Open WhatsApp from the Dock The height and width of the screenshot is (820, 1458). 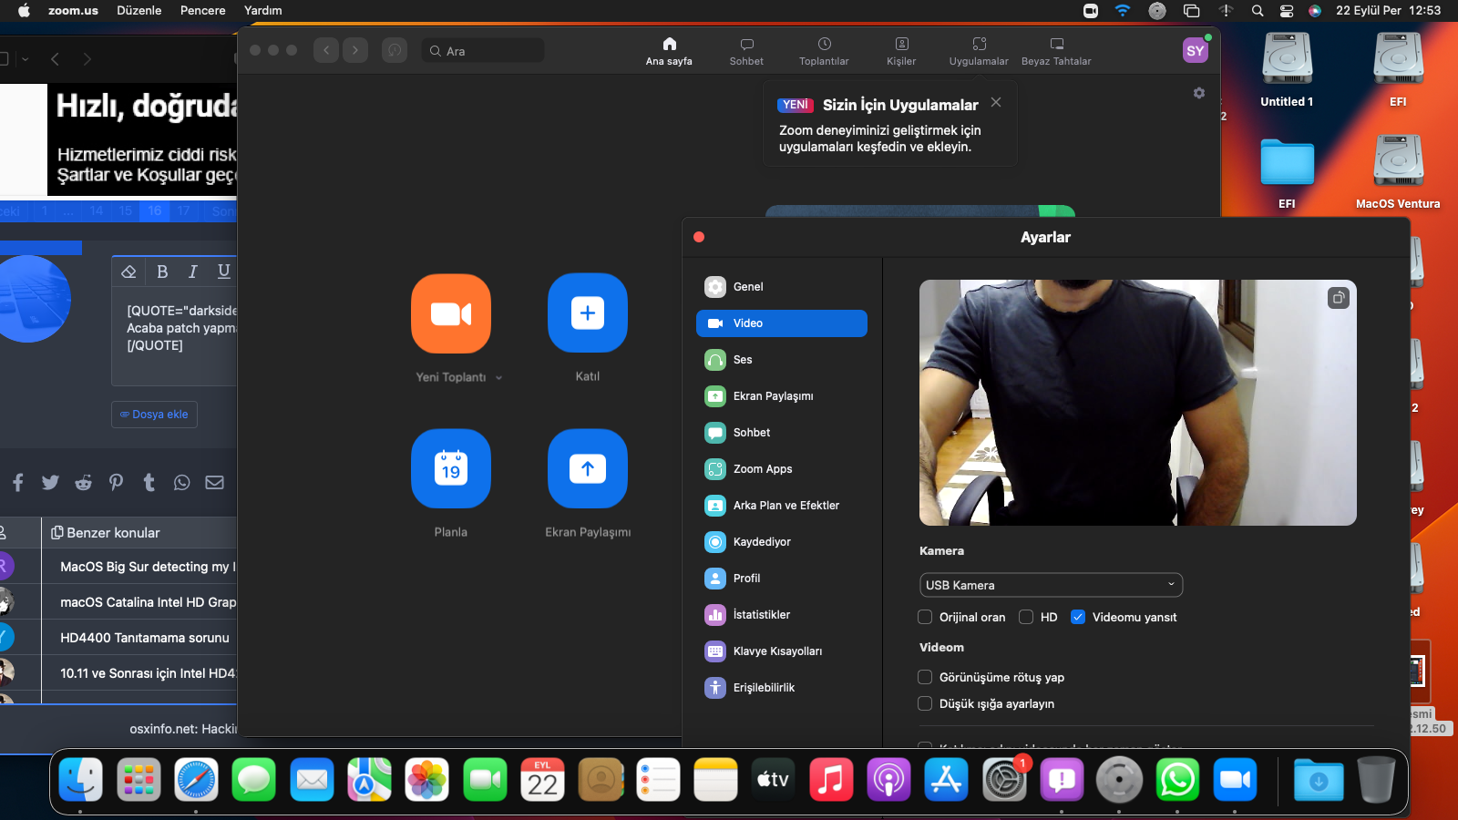(x=1177, y=780)
